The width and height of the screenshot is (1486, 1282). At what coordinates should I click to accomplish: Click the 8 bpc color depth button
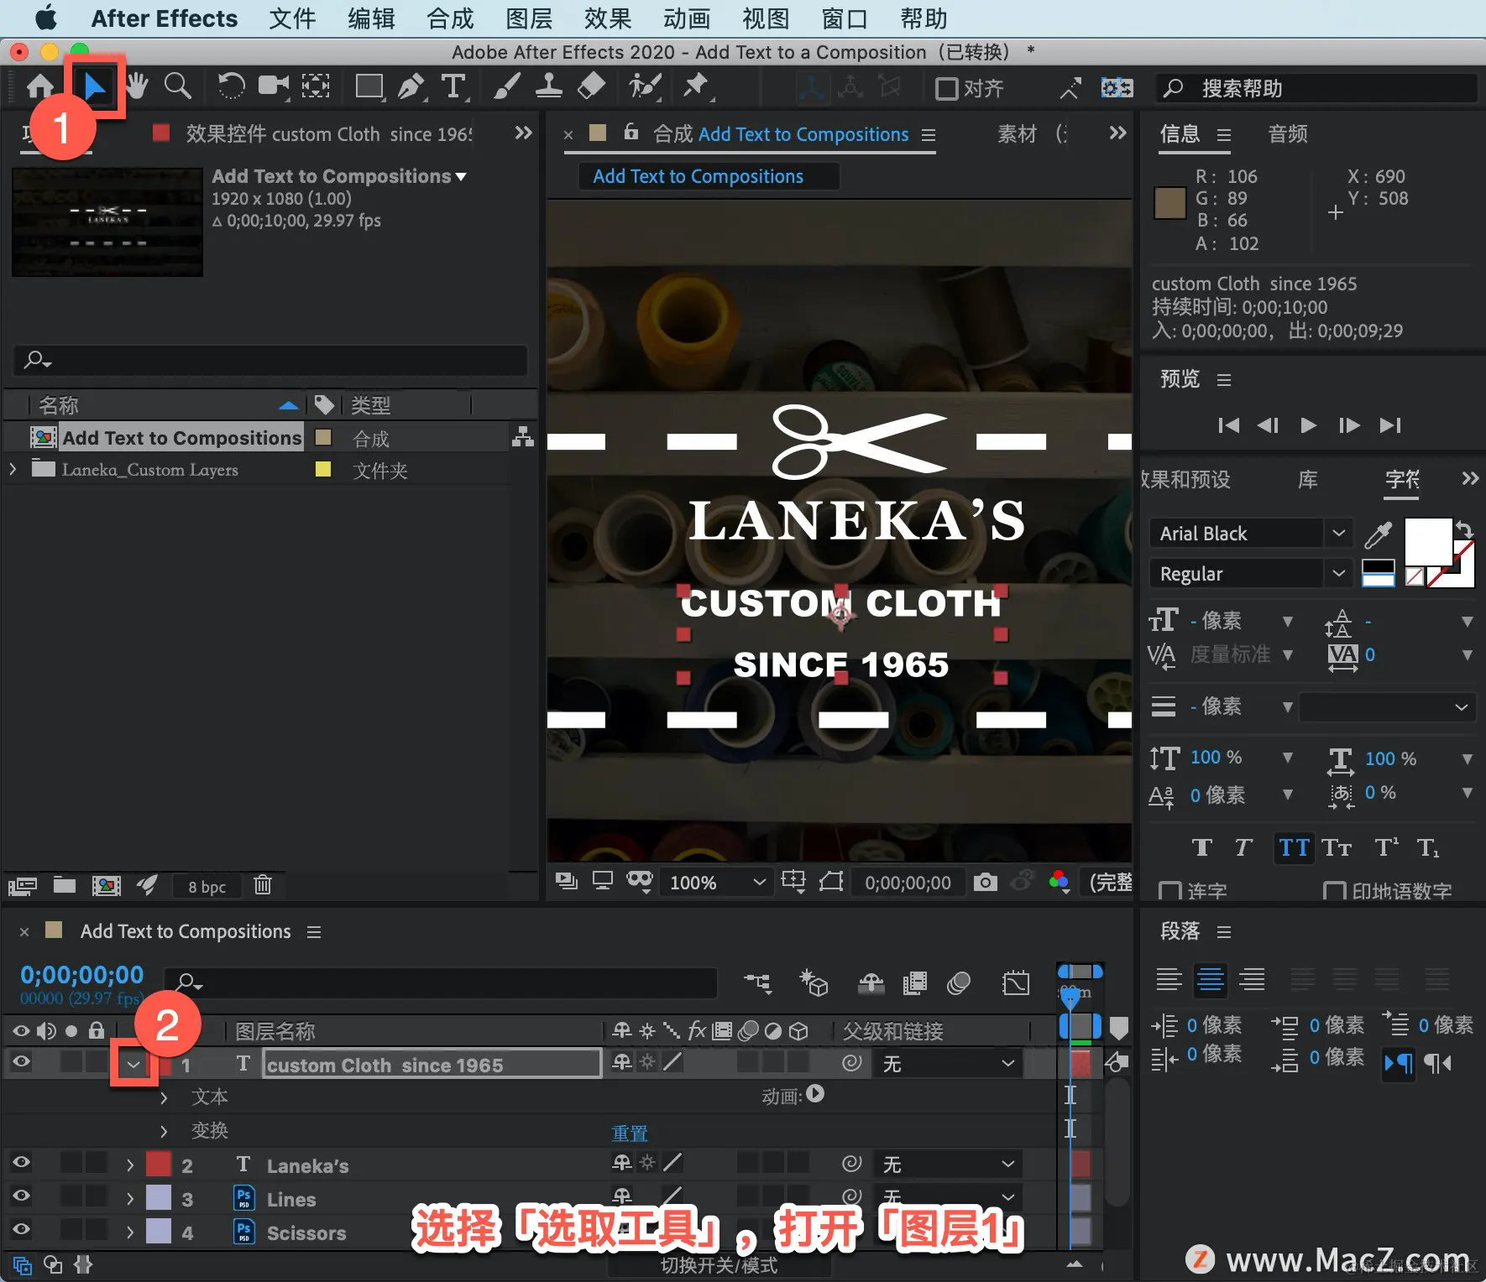[x=207, y=886]
